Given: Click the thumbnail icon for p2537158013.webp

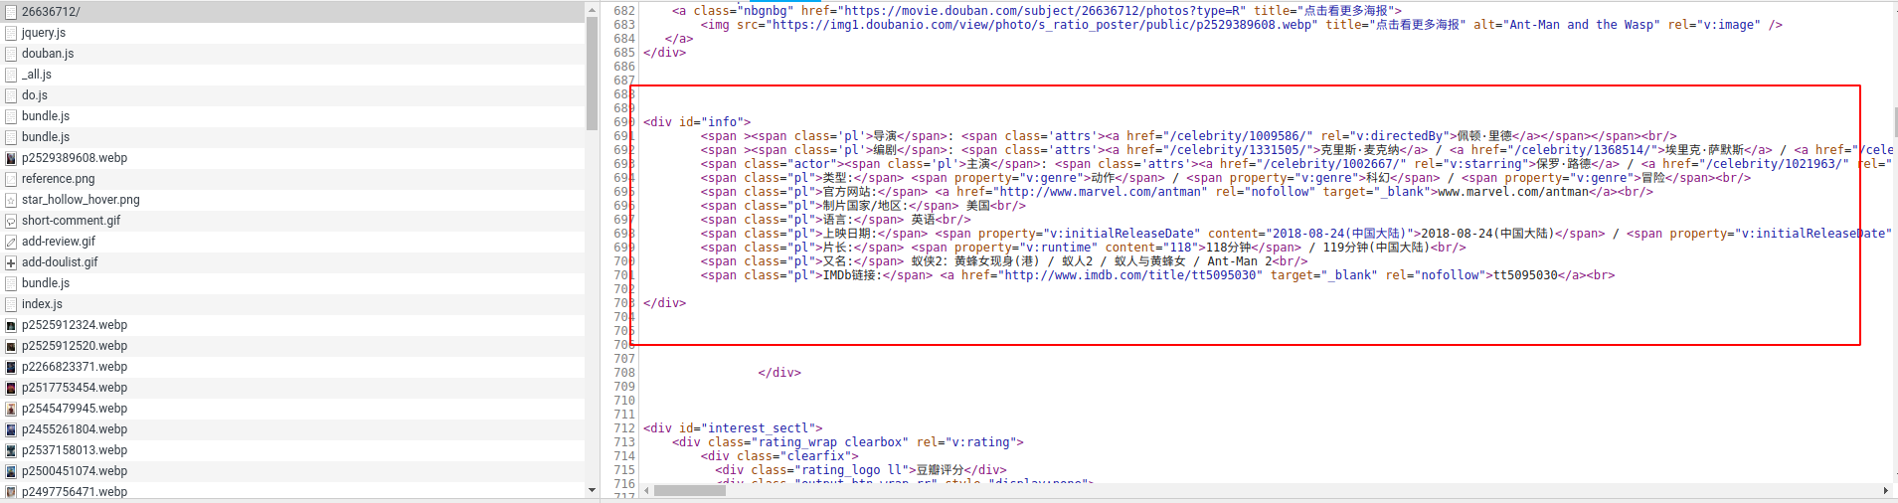Looking at the screenshot, I should click(11, 450).
